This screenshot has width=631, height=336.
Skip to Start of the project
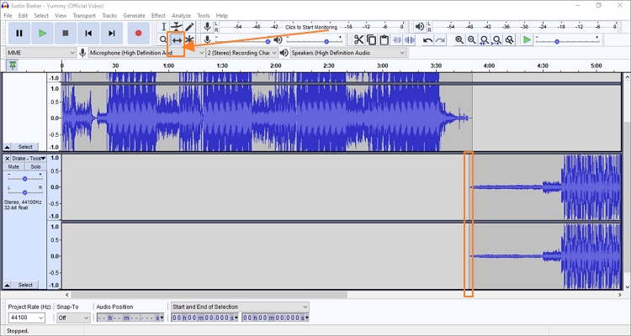pyautogui.click(x=88, y=34)
